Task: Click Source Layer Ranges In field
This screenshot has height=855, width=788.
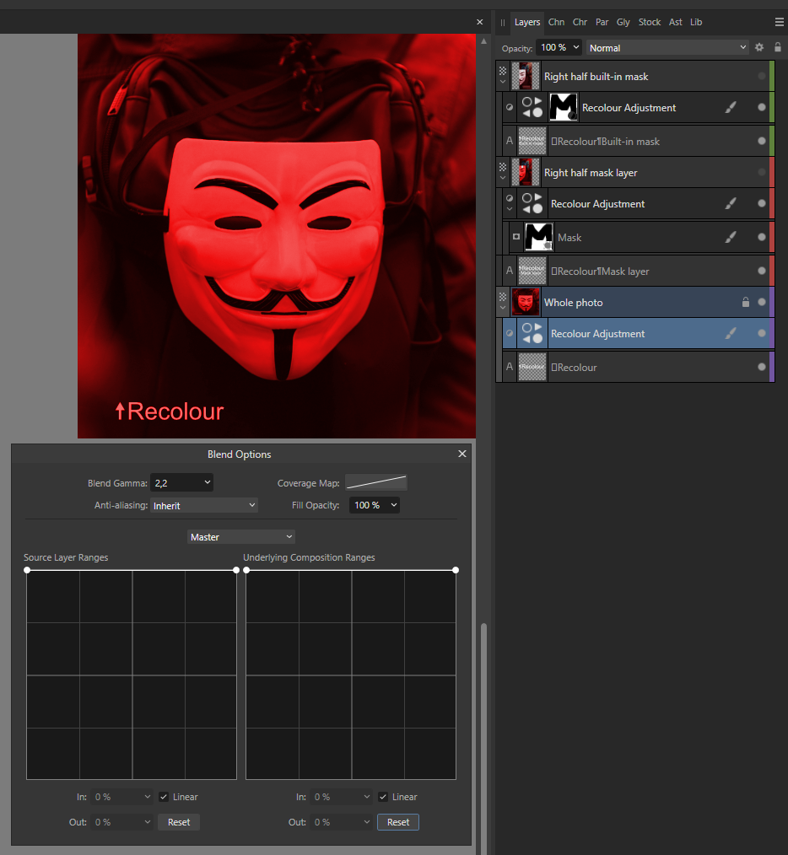Action: pos(121,797)
